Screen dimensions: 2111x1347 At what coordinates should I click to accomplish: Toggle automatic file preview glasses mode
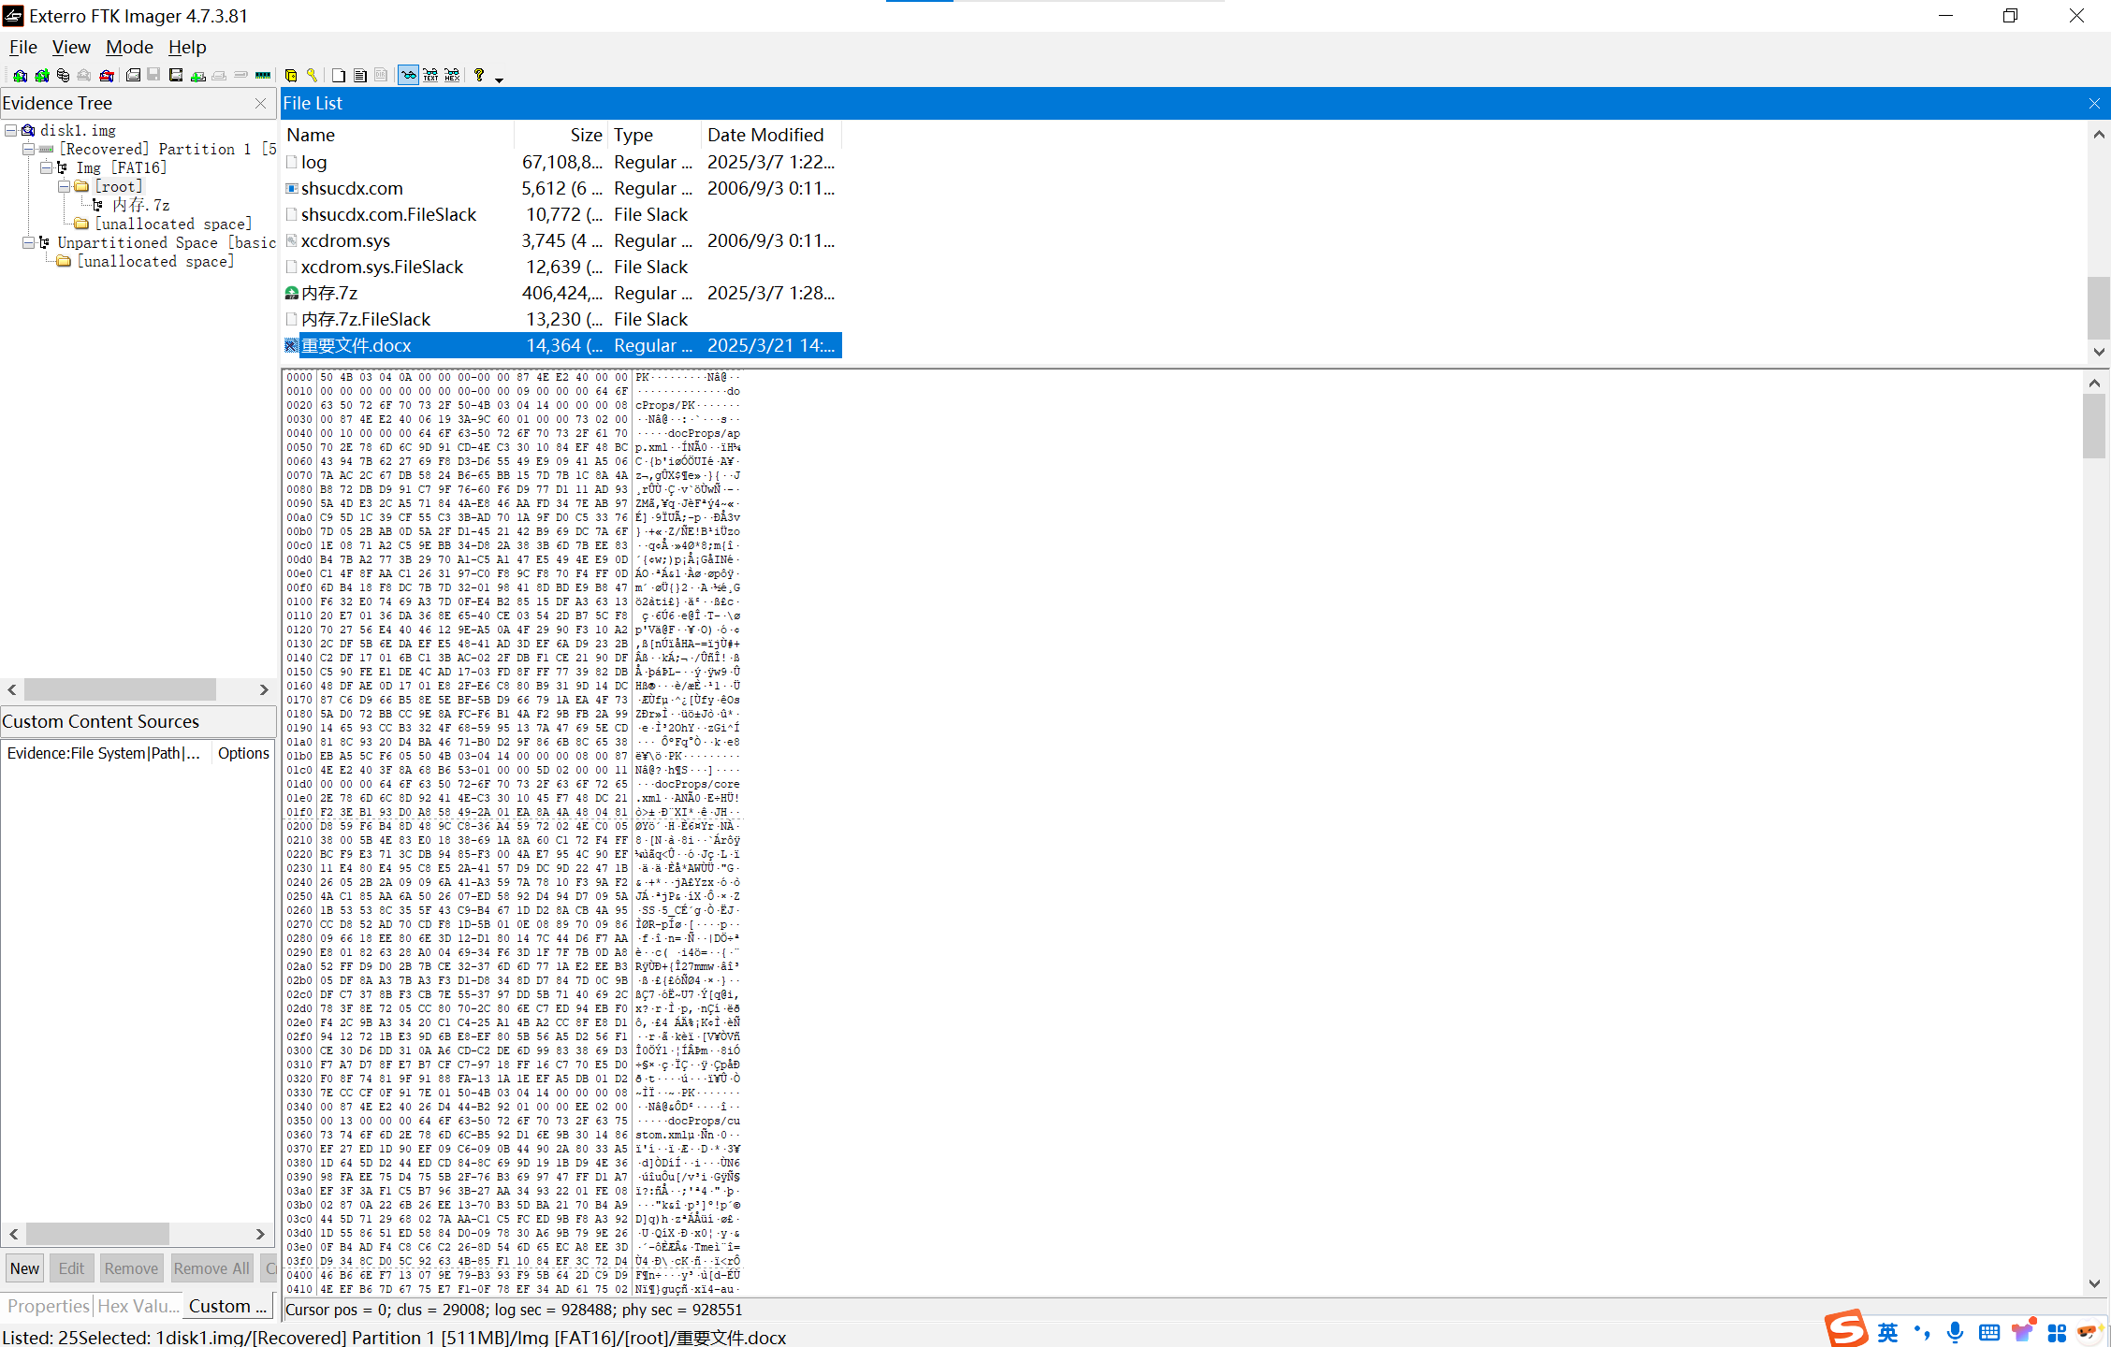408,76
